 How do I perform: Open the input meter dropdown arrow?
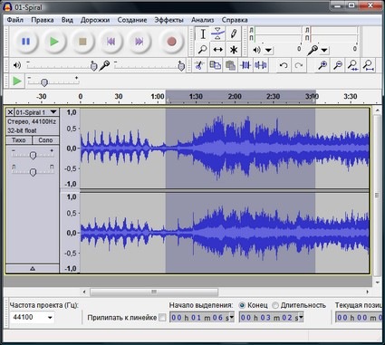click(323, 50)
